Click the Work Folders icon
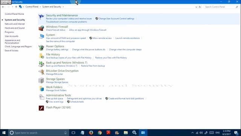 click(x=41, y=88)
